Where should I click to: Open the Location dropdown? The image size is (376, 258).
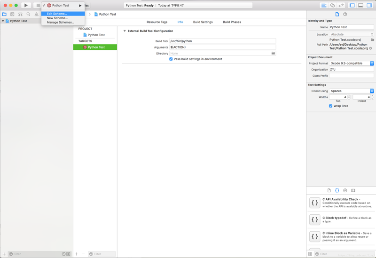pos(351,34)
